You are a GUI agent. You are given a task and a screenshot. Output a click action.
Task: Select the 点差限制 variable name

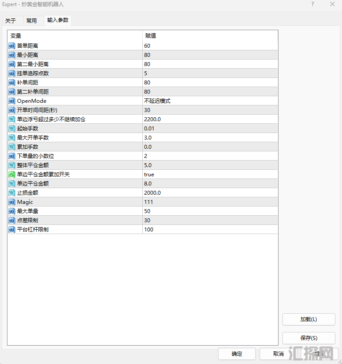[28, 220]
